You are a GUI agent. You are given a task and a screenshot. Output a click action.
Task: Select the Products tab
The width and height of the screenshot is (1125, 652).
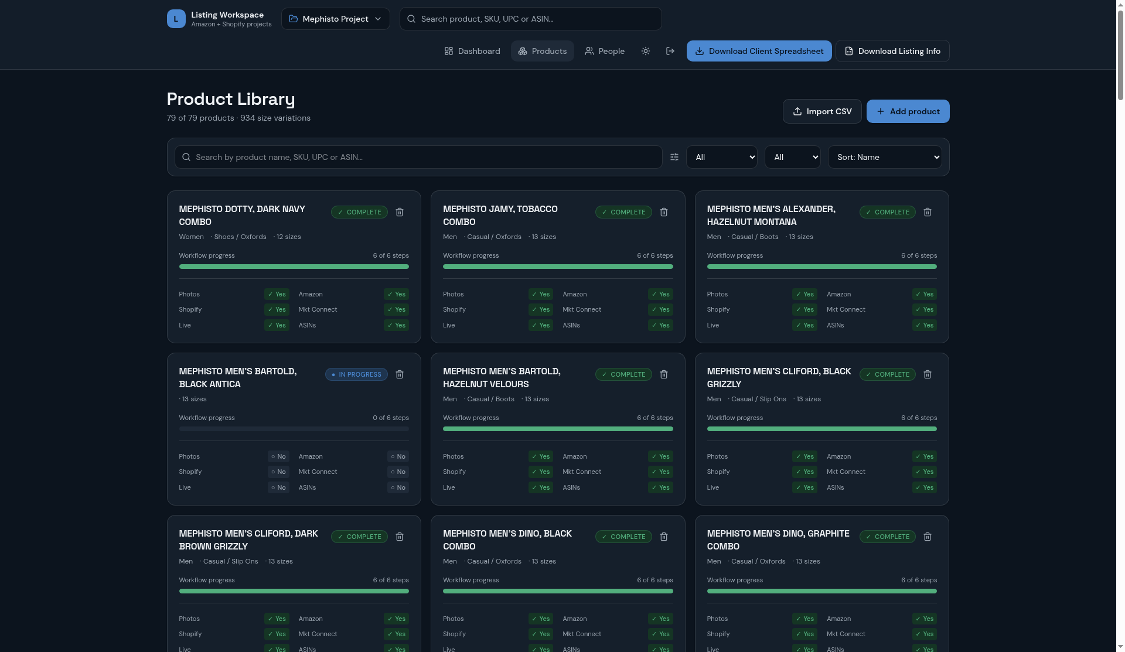coord(543,51)
